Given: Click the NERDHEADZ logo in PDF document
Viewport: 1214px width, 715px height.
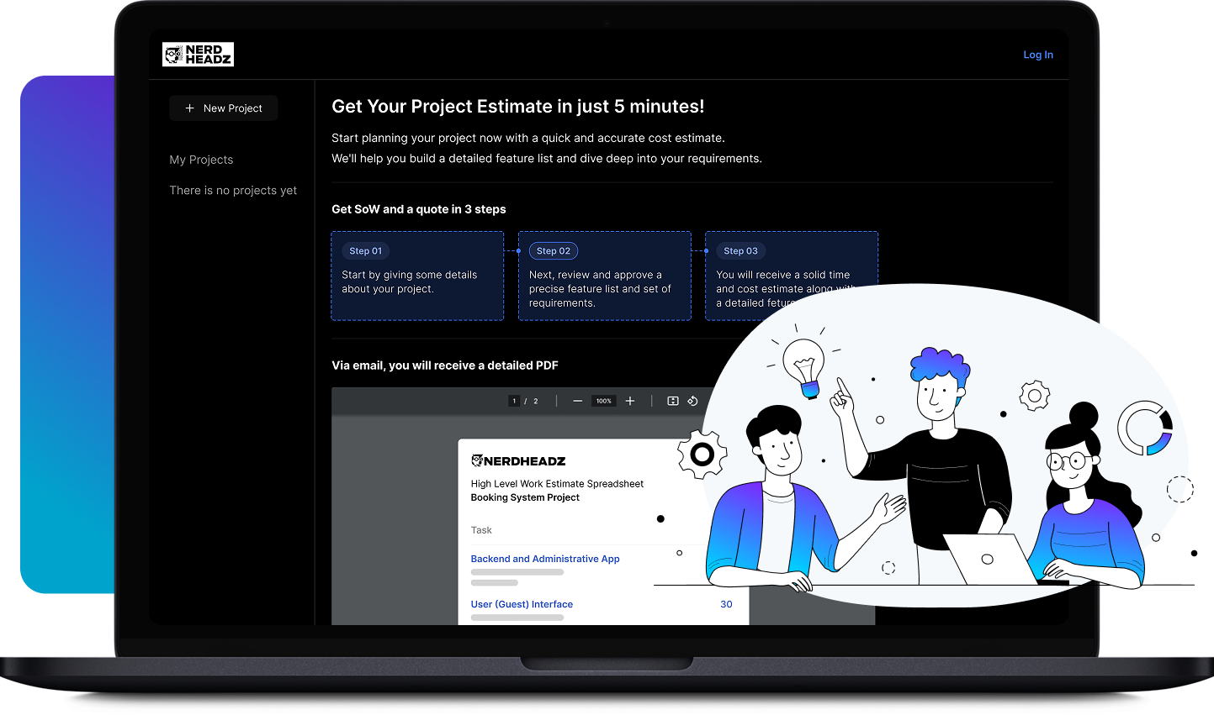Looking at the screenshot, I should (x=518, y=460).
